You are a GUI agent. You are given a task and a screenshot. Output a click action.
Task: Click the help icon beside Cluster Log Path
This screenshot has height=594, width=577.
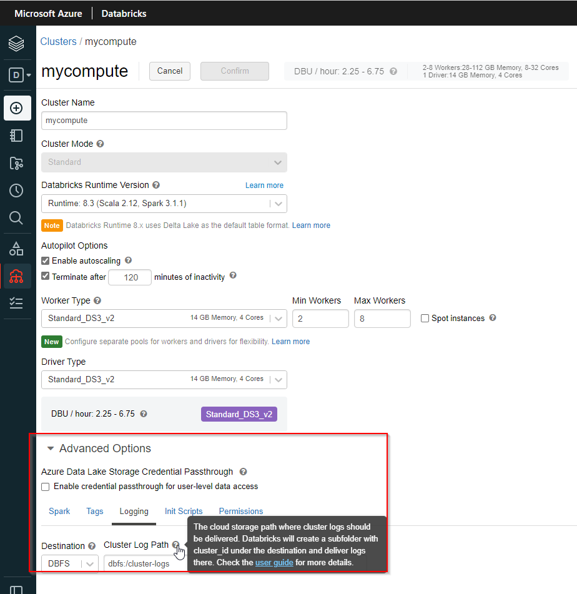[x=175, y=545]
